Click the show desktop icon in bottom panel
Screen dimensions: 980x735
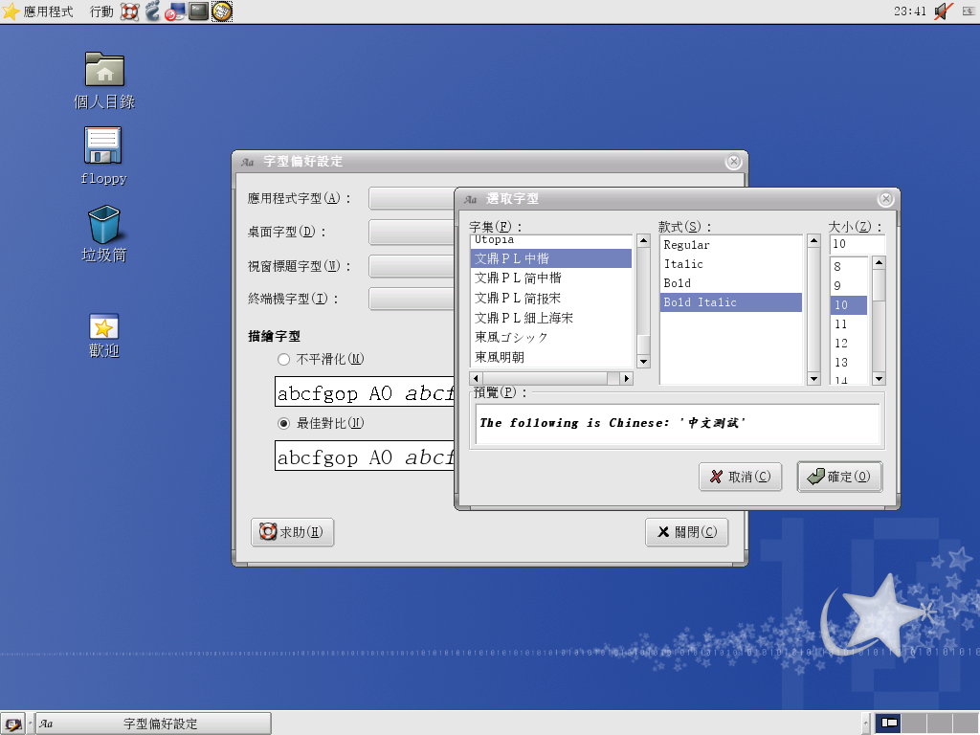[x=13, y=724]
